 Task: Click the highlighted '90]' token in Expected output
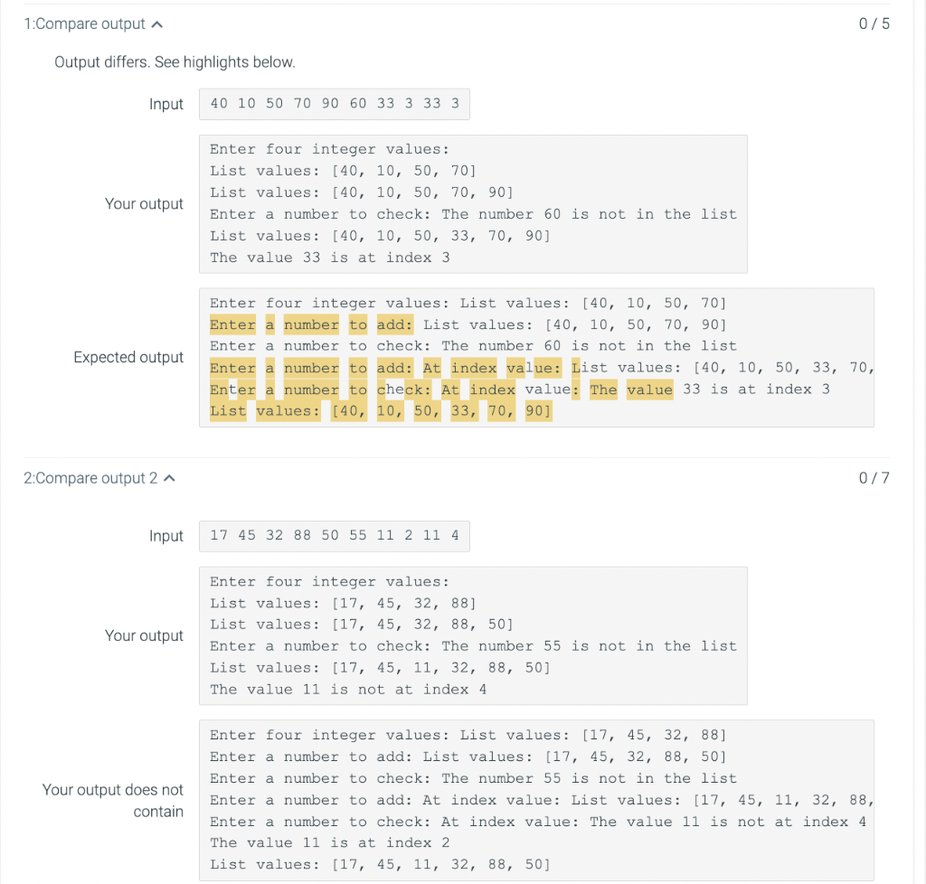click(x=538, y=410)
